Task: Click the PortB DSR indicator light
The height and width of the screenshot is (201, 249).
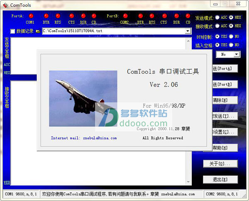Action: (x=176, y=16)
